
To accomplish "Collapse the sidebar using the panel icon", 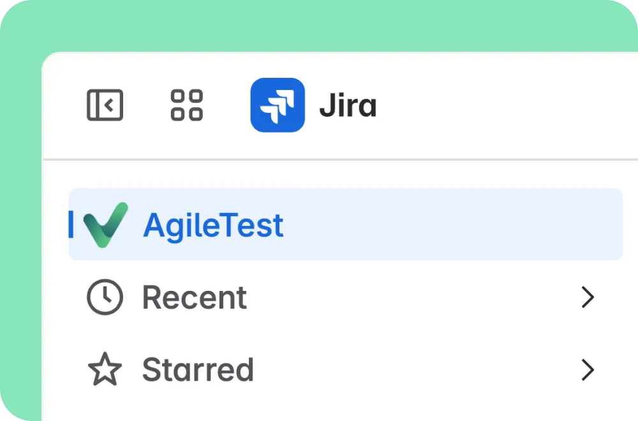I will tap(105, 105).
